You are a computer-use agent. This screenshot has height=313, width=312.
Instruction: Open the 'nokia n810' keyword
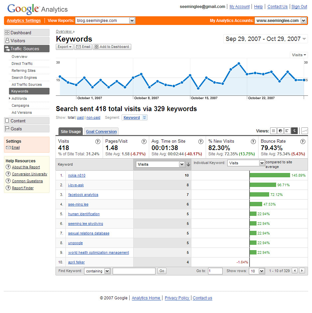point(77,176)
